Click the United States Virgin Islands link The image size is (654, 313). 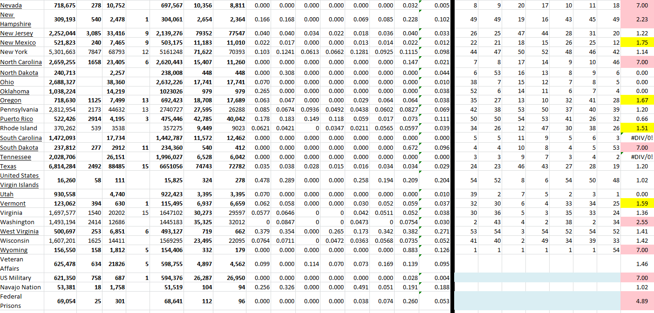(19, 180)
